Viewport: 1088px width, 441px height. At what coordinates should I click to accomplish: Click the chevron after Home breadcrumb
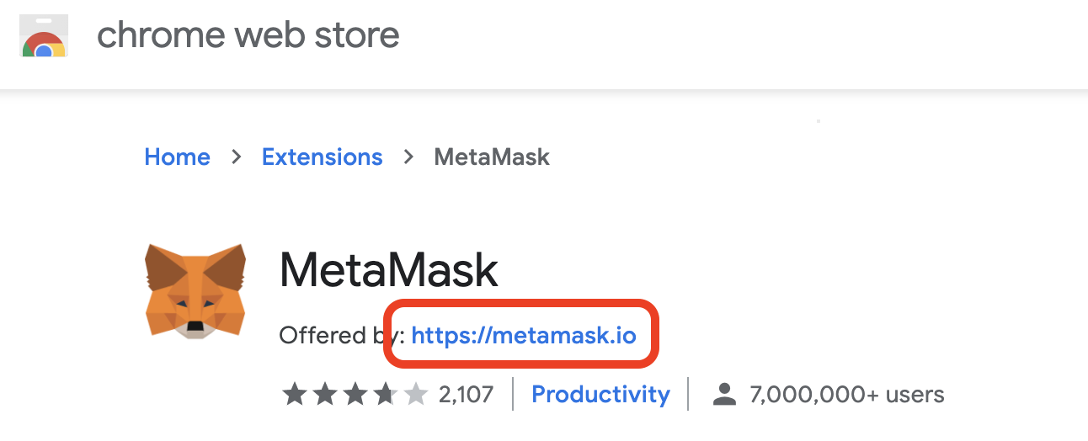coord(237,157)
